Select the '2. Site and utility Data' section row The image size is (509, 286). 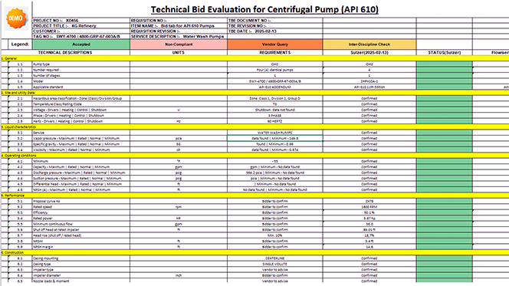254,93
